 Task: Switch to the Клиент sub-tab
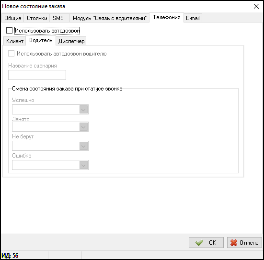[x=15, y=41]
